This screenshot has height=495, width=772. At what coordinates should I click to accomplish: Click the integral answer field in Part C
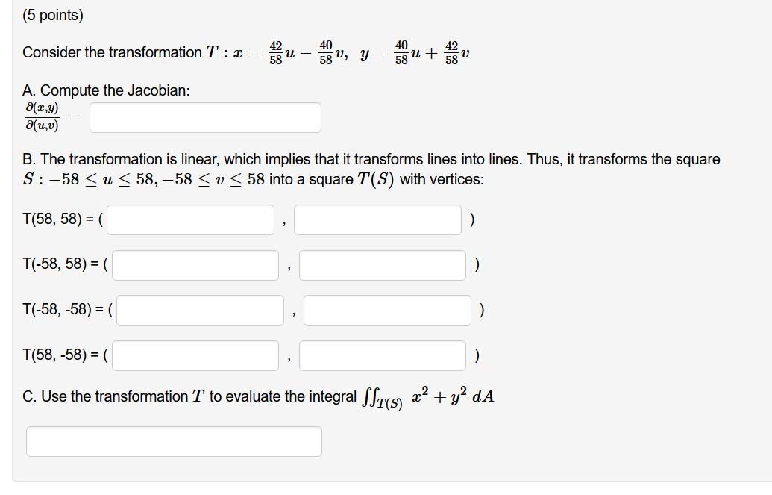tap(173, 441)
